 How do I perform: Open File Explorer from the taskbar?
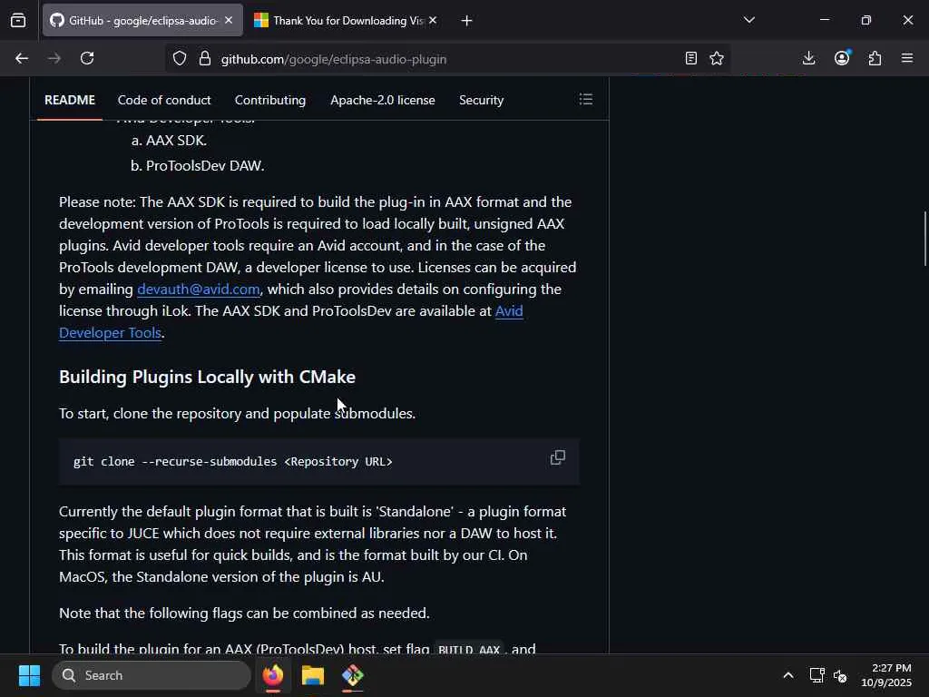[313, 675]
